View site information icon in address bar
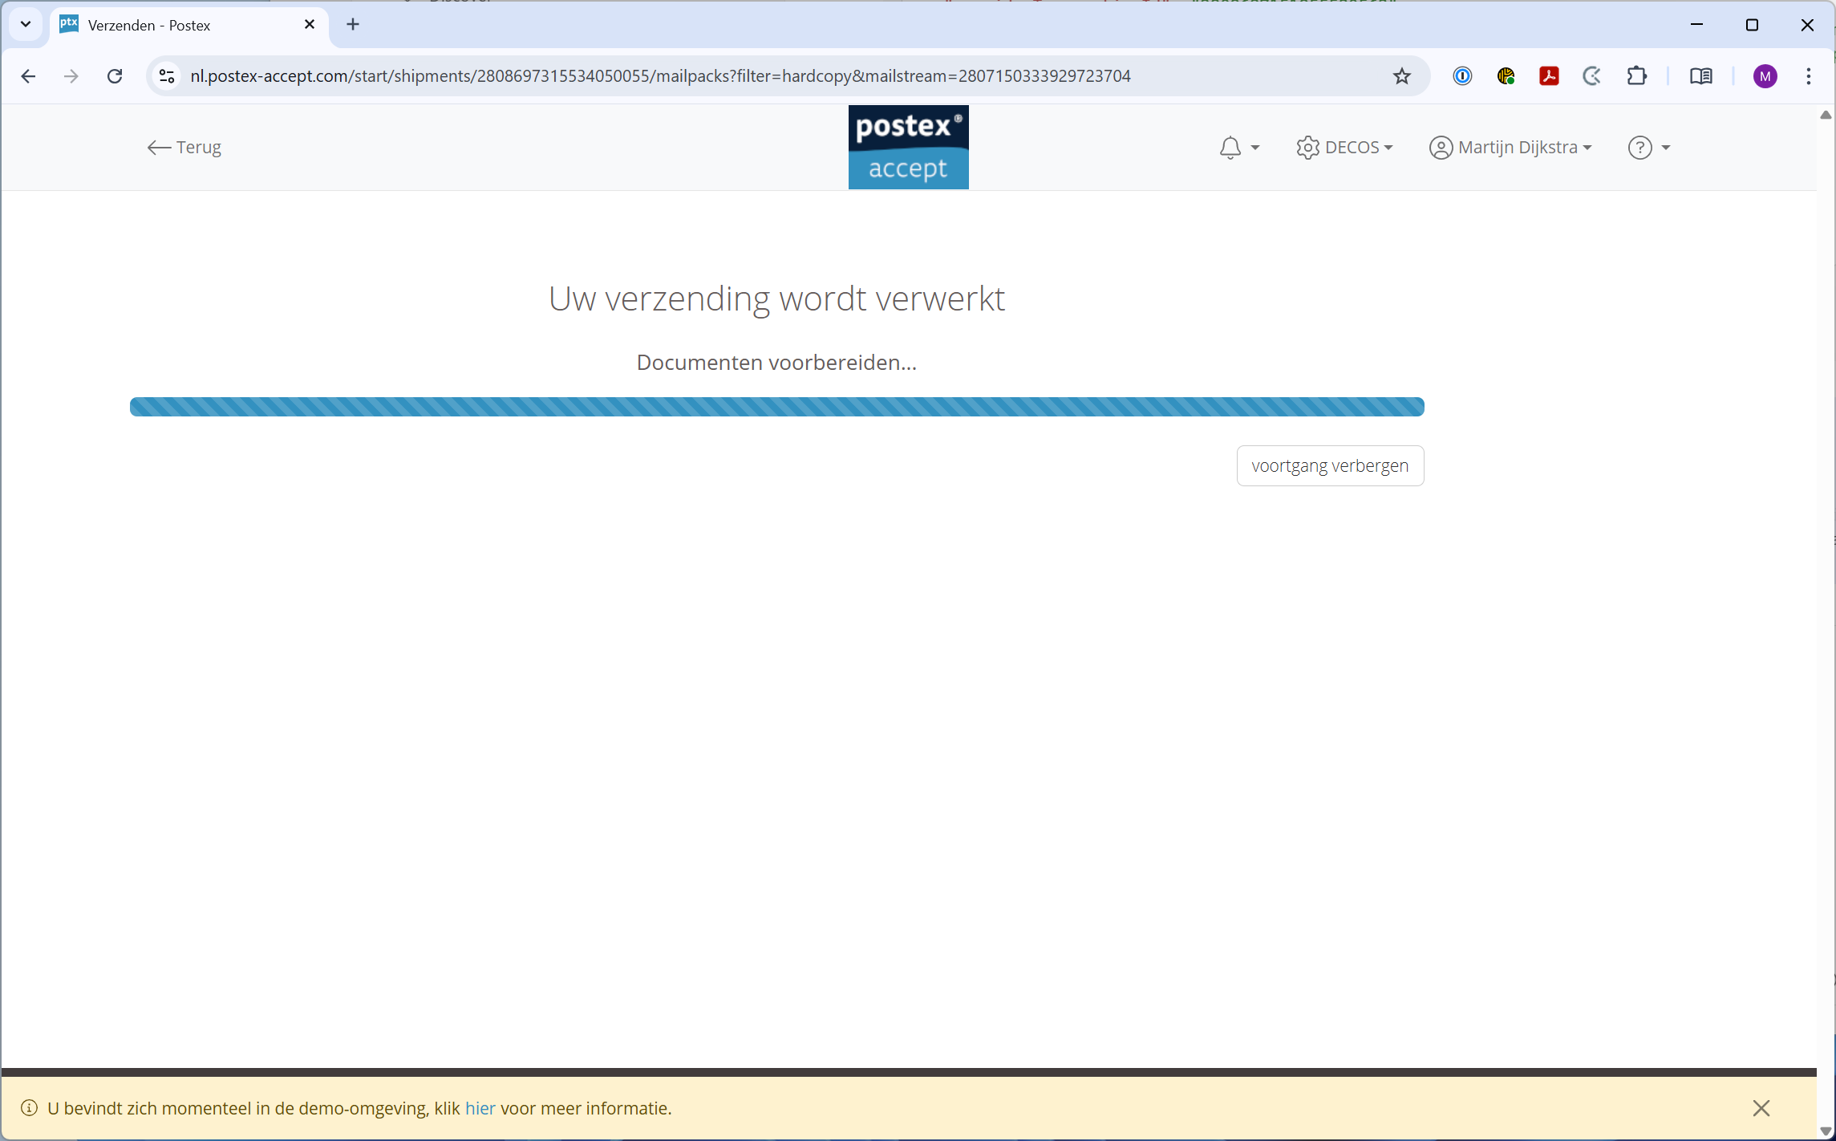The width and height of the screenshot is (1836, 1141). [x=167, y=76]
